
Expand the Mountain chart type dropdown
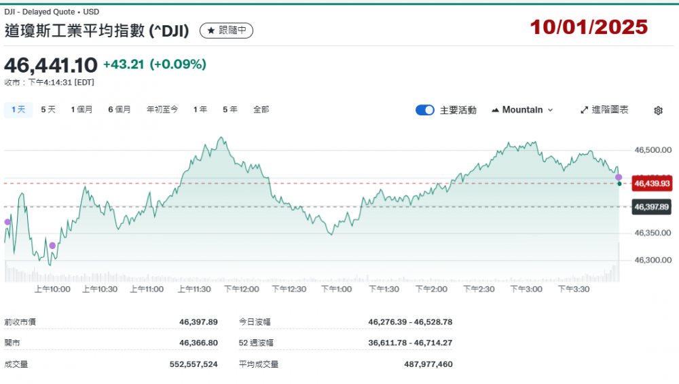pyautogui.click(x=521, y=110)
